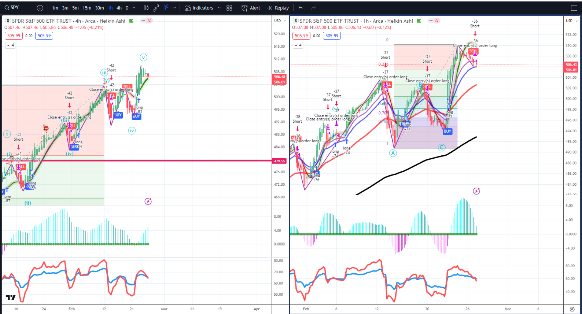Click the red sell price 505.99 on 4h chart
582x314 pixels.
14,36
